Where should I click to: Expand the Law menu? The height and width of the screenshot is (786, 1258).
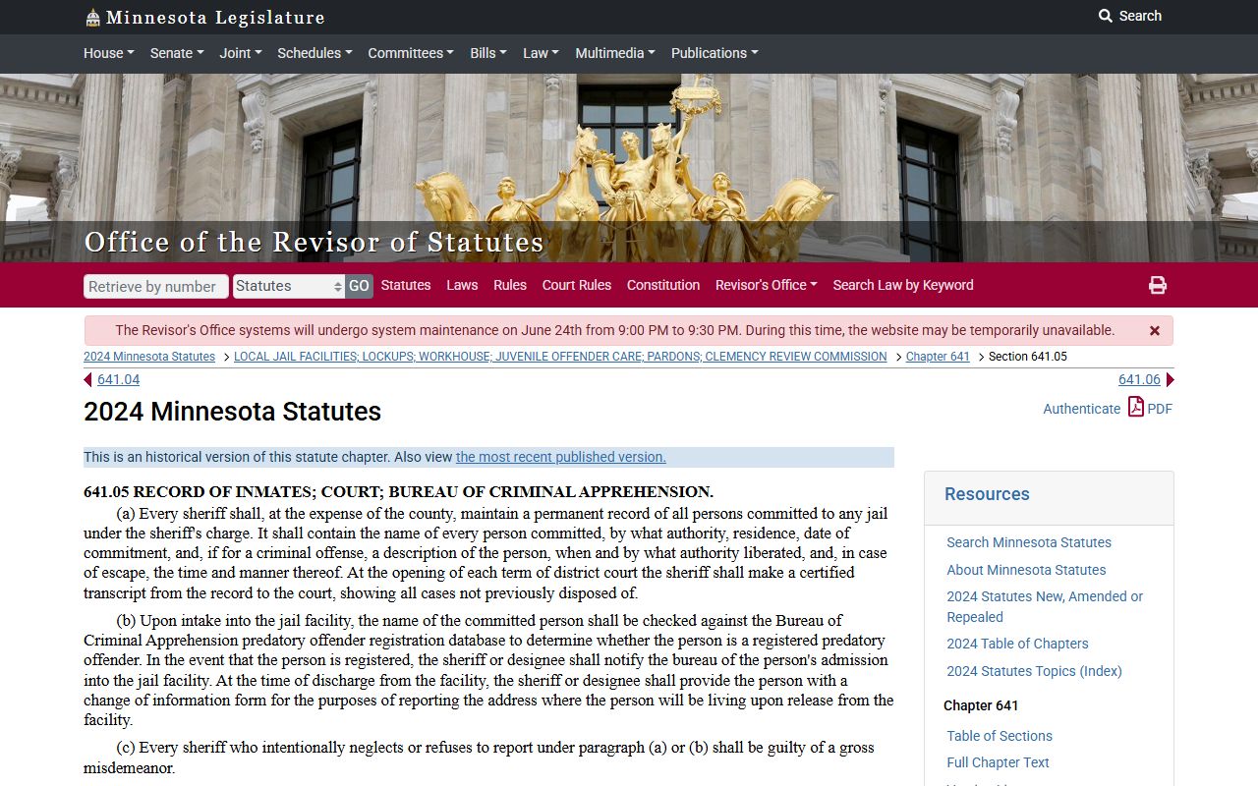541,53
